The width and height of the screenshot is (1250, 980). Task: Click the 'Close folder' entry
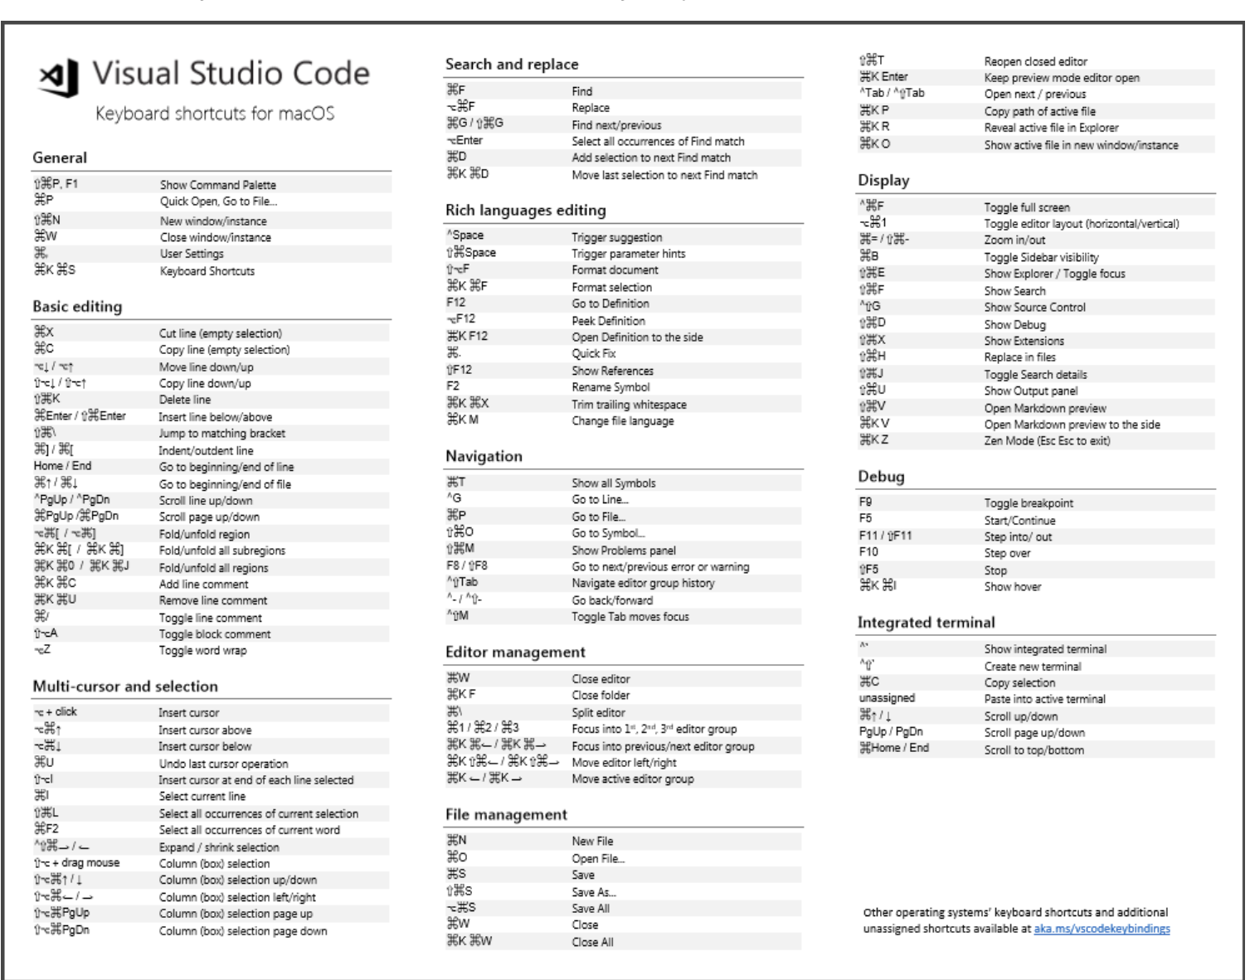[x=601, y=696]
